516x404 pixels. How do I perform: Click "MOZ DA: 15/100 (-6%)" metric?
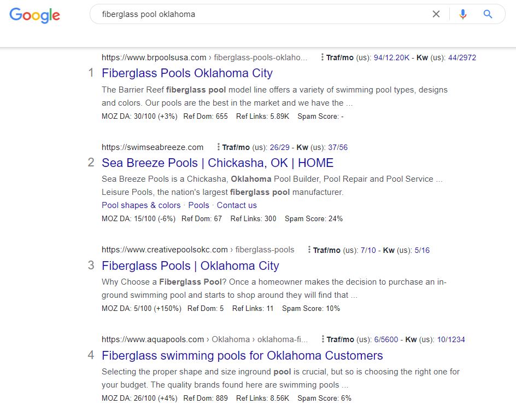tap(138, 218)
